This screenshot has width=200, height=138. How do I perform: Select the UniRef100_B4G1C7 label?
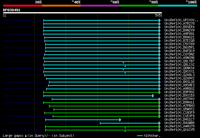(179, 120)
